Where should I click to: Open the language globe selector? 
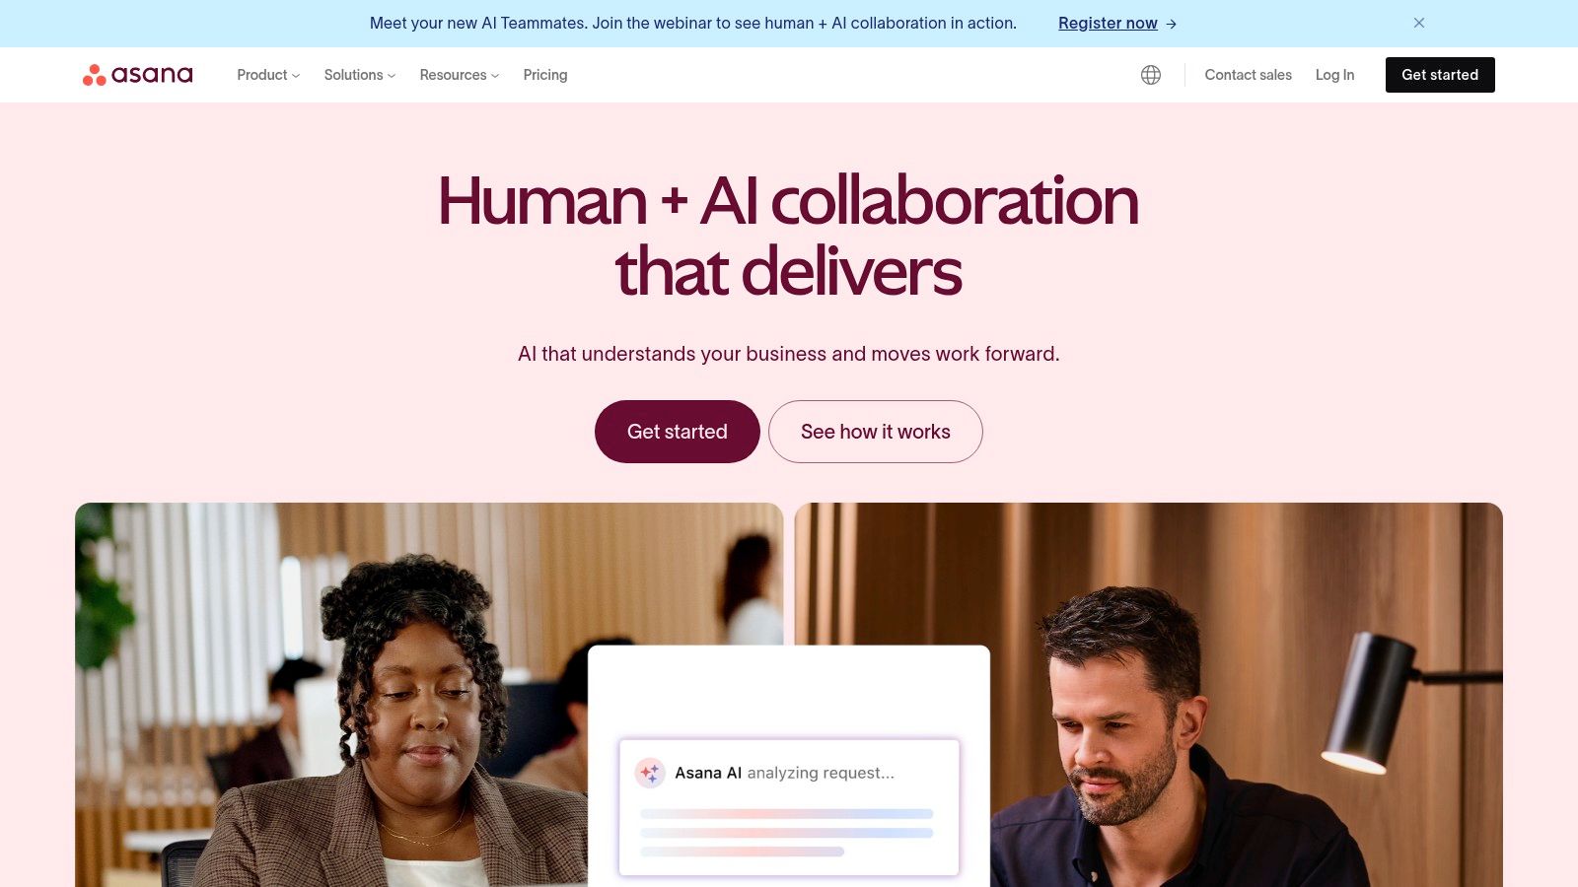point(1151,75)
